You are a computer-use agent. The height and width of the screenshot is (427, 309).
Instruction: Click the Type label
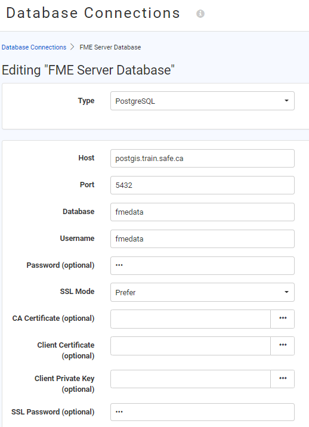point(86,100)
